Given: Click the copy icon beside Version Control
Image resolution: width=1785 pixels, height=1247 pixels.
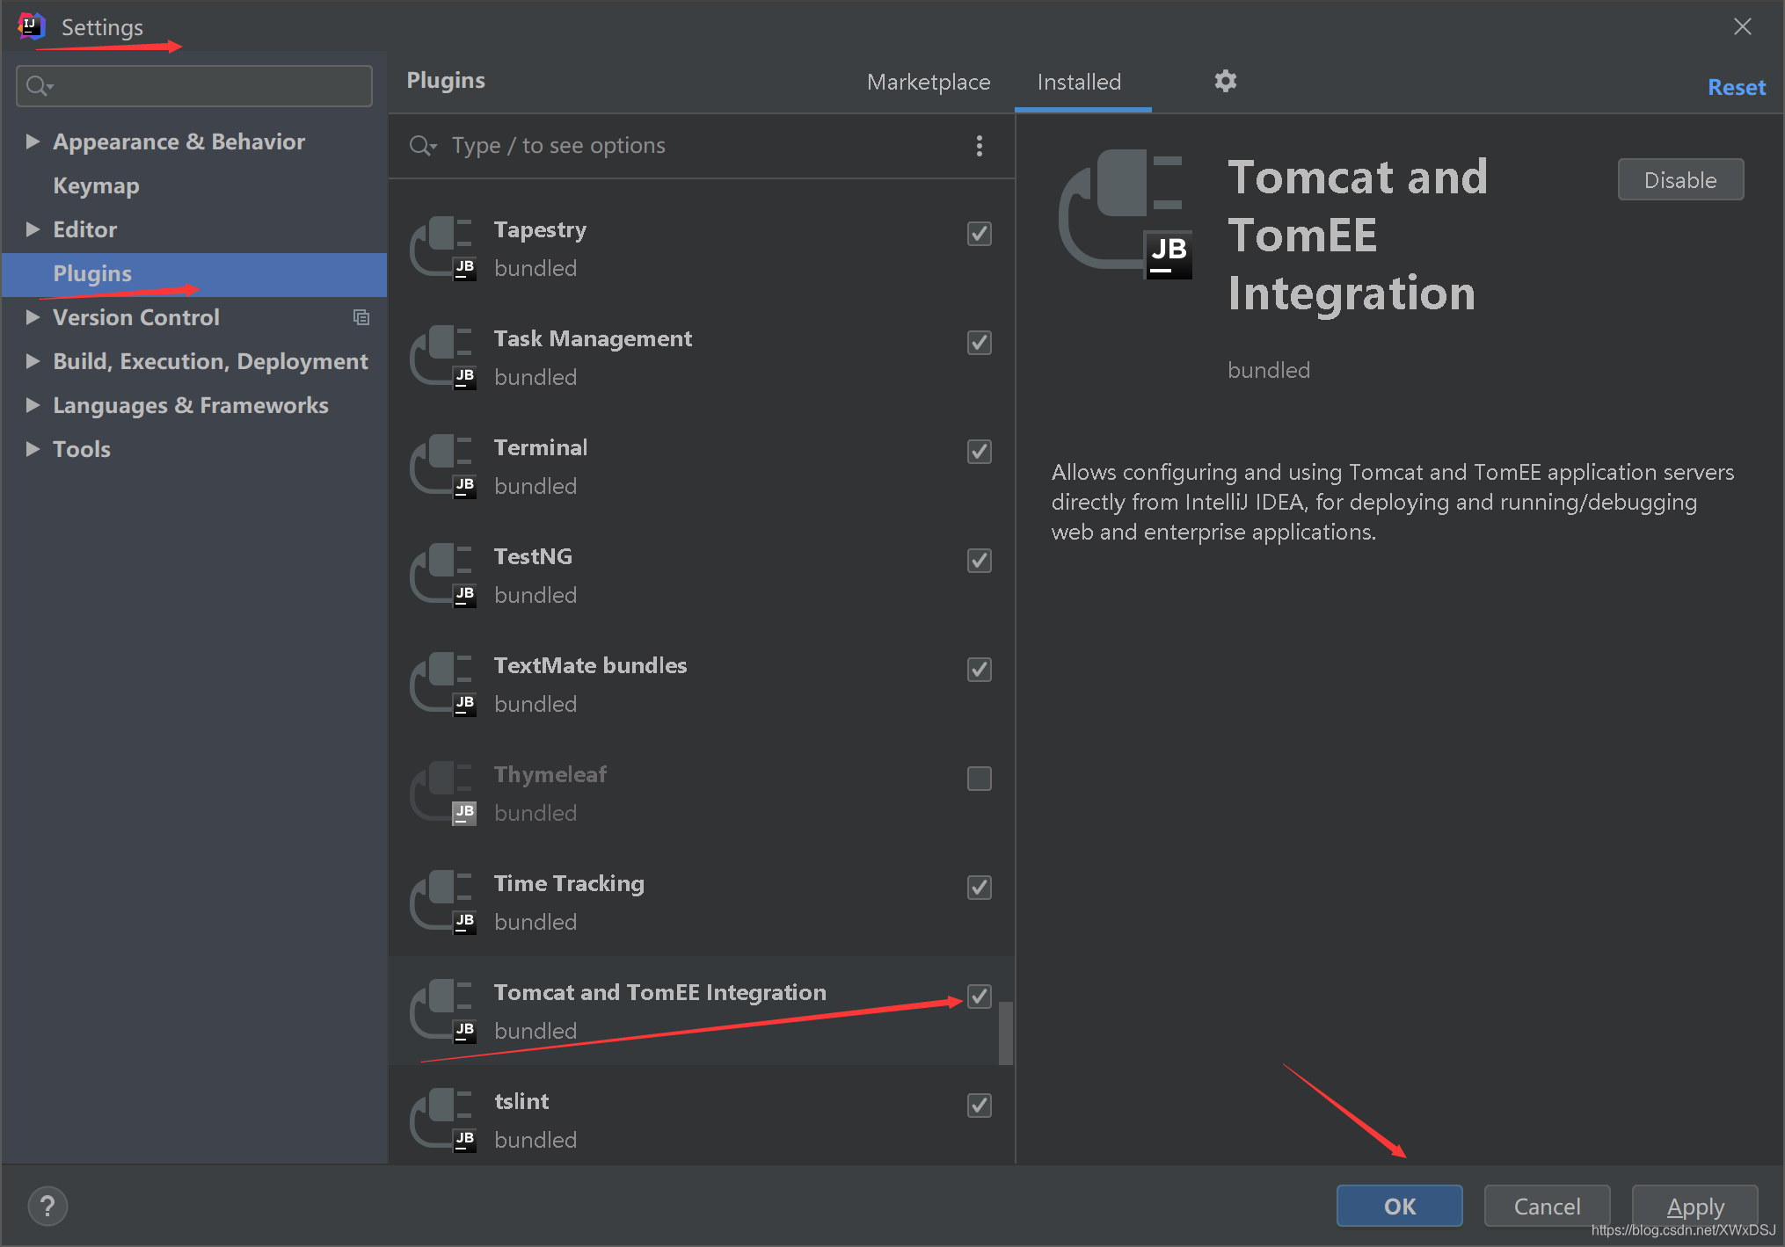Looking at the screenshot, I should coord(361,317).
